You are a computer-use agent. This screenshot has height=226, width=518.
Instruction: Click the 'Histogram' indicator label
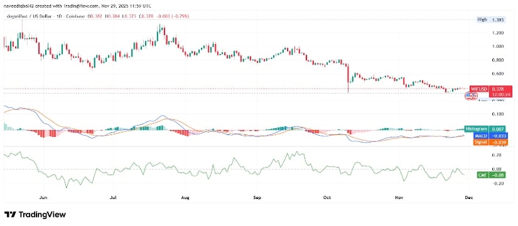pyautogui.click(x=476, y=129)
